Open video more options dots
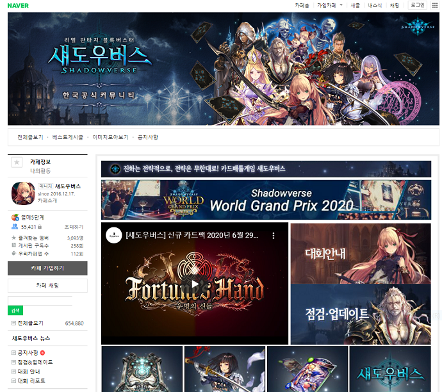This screenshot has height=392, width=442. point(273,236)
